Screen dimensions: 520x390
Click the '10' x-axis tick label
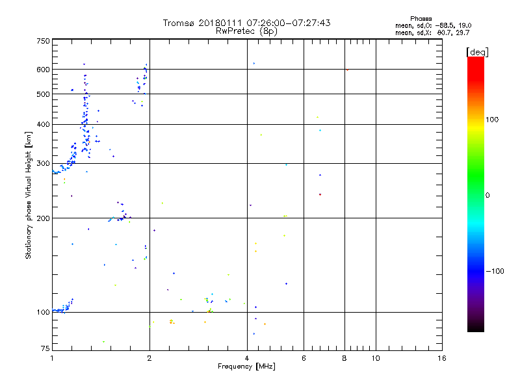[376, 358]
